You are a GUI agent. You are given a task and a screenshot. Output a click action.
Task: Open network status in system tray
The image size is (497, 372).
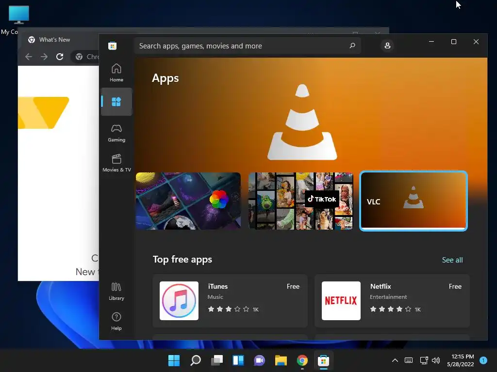[x=424, y=360]
